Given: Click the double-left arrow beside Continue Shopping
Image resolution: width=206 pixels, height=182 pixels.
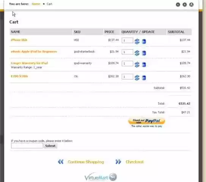Looking at the screenshot, I should click(x=61, y=162).
